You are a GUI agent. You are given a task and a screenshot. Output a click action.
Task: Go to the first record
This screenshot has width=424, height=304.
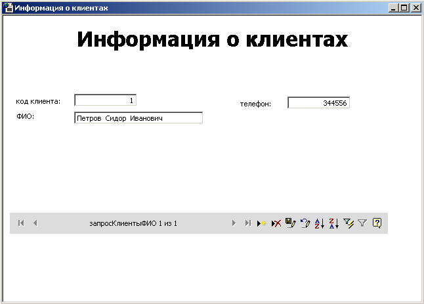click(21, 223)
